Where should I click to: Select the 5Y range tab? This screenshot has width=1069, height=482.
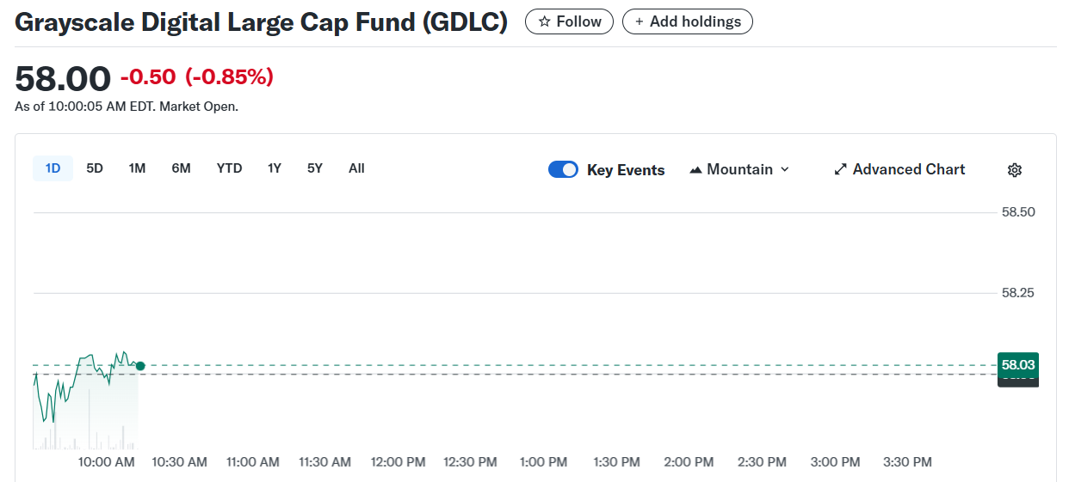coord(315,168)
